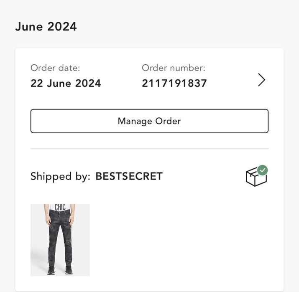Click empty card space right of thumbnail

184,240
